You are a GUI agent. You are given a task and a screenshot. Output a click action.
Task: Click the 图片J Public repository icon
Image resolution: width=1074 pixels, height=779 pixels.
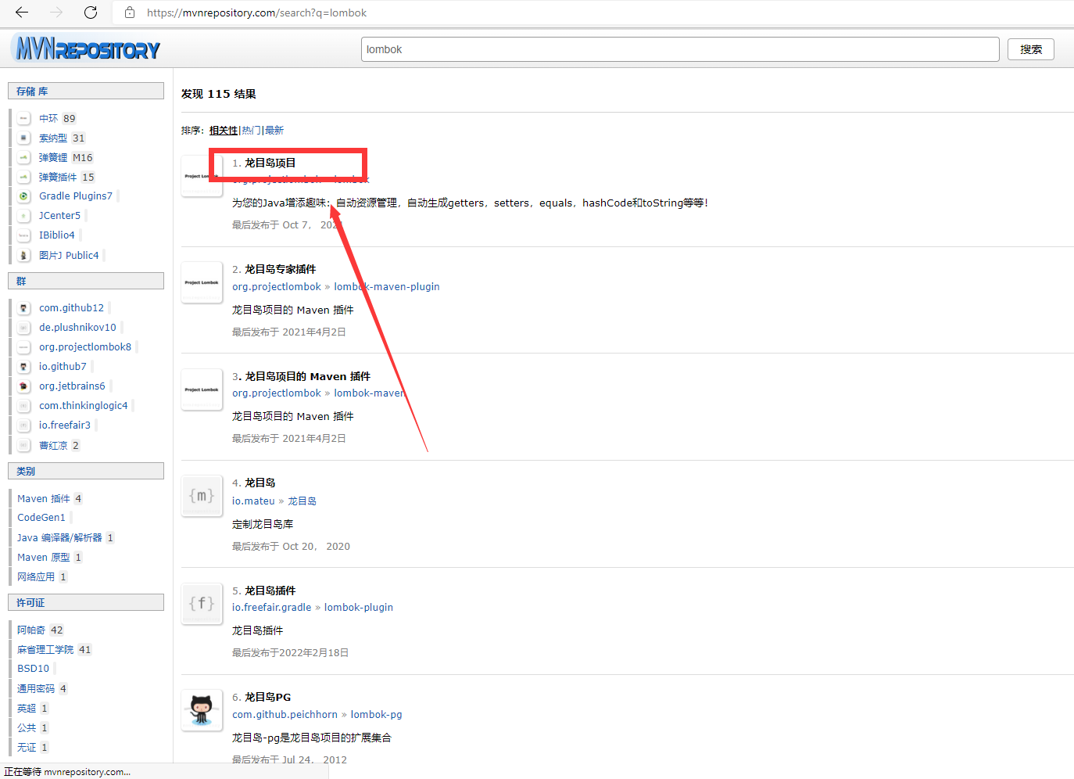24,255
